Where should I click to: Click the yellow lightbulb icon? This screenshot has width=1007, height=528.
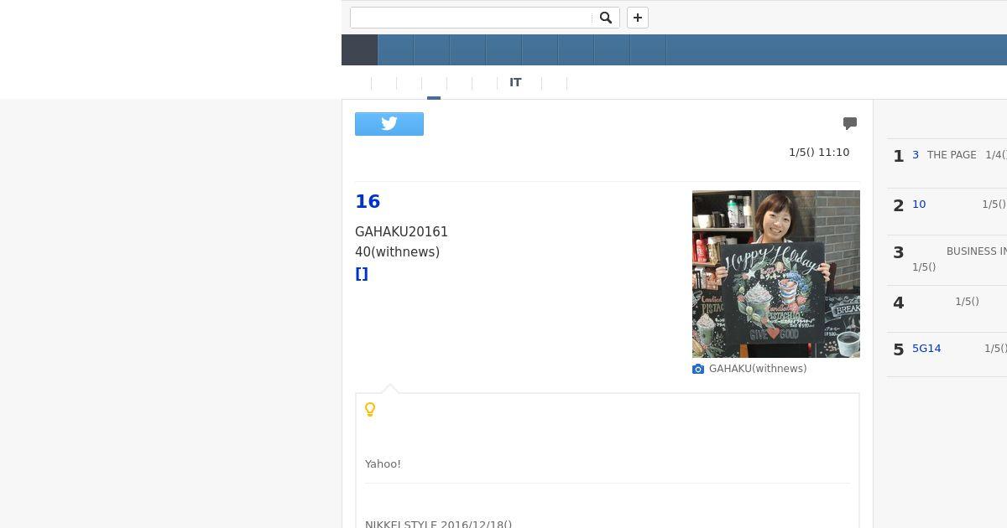pyautogui.click(x=370, y=409)
